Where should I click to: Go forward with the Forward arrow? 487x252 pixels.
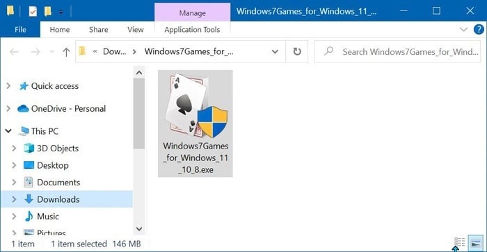click(x=35, y=51)
